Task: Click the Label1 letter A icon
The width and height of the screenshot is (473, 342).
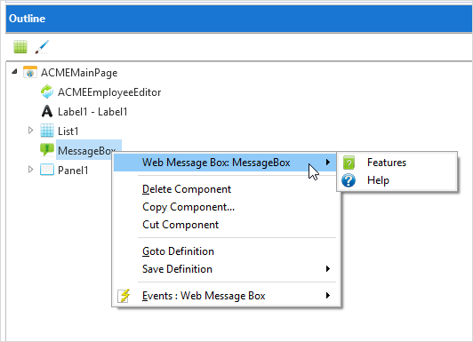Action: click(x=47, y=112)
